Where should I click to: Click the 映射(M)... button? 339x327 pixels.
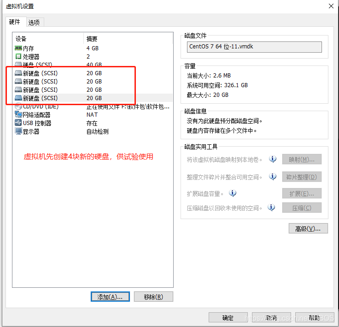coord(302,160)
